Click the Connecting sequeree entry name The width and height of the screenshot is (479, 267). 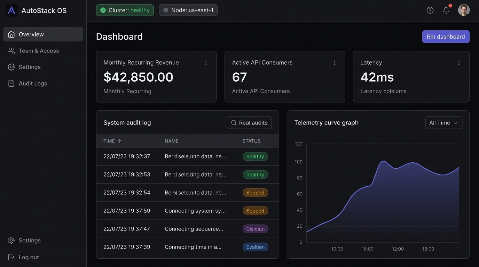(x=194, y=228)
